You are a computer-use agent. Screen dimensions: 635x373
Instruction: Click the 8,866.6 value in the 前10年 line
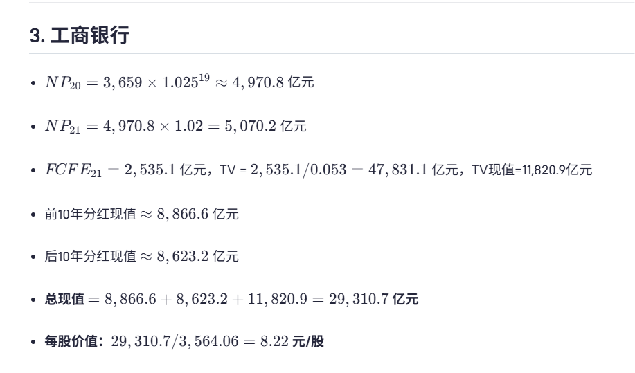click(183, 214)
